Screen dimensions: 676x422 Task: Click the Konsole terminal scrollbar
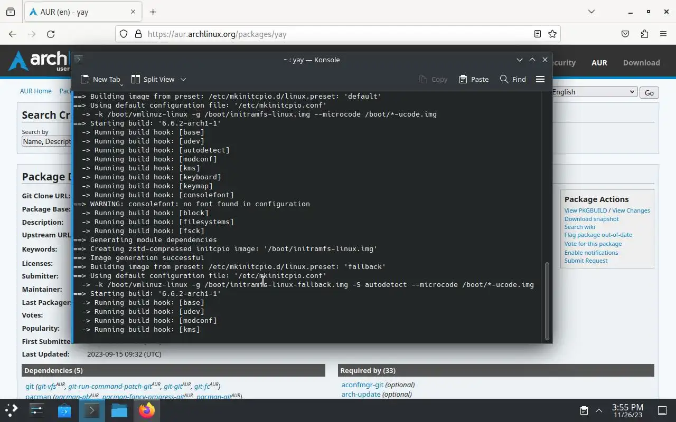[547, 301]
